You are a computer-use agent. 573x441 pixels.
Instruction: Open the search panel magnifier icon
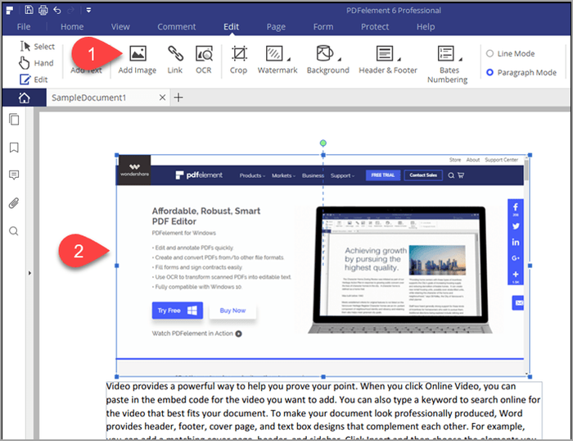coord(14,231)
